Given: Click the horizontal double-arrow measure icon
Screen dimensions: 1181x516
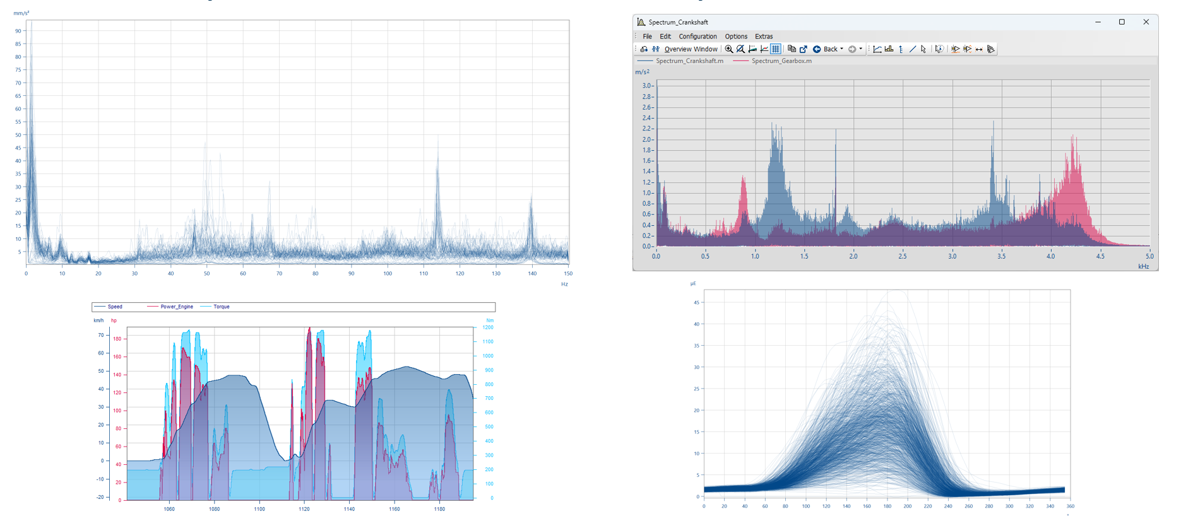Looking at the screenshot, I should point(978,49).
